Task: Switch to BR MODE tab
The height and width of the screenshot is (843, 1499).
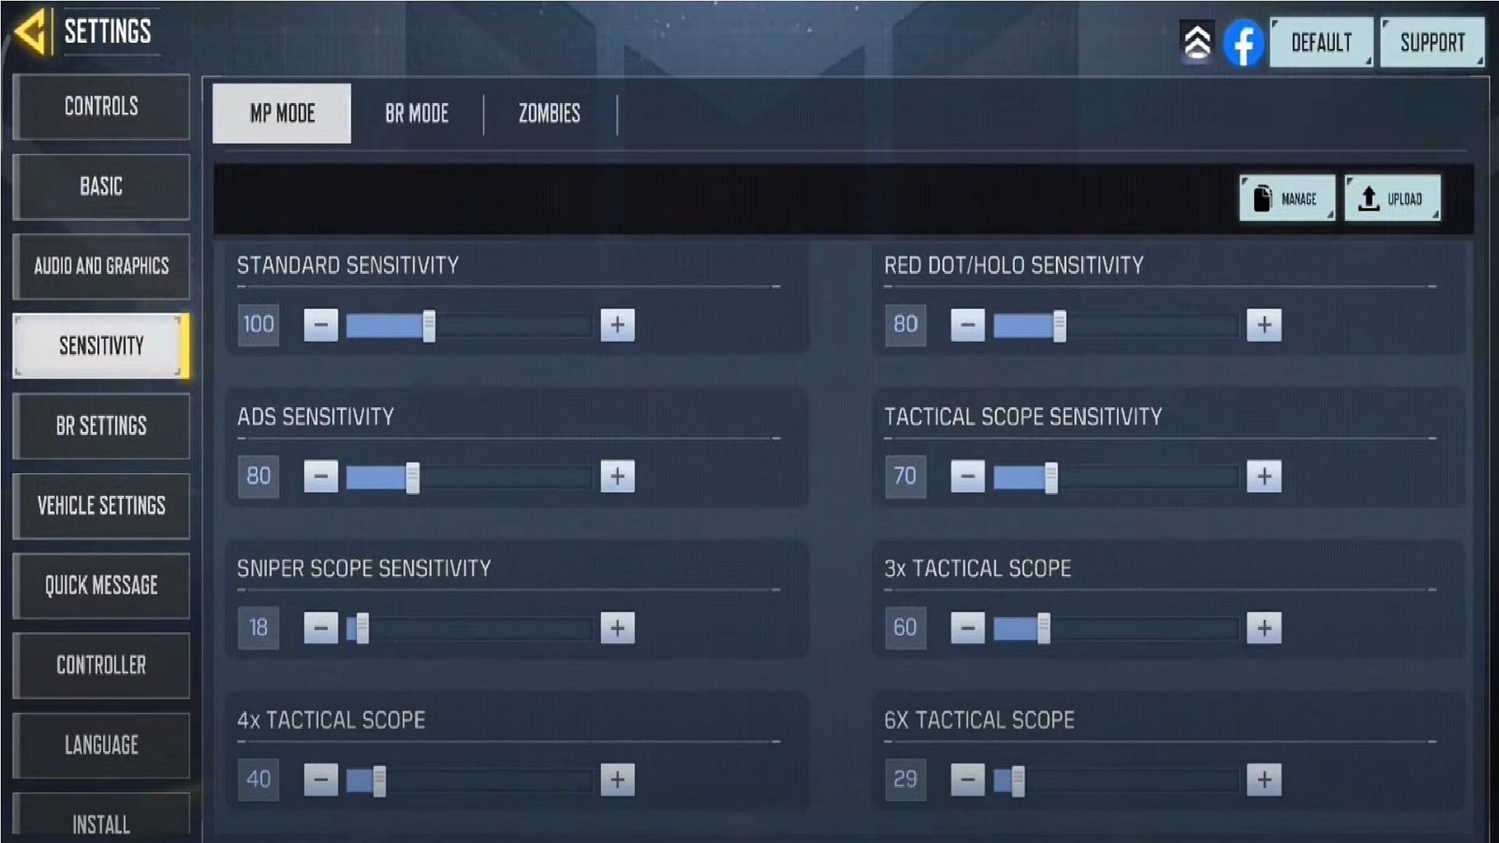Action: point(416,113)
